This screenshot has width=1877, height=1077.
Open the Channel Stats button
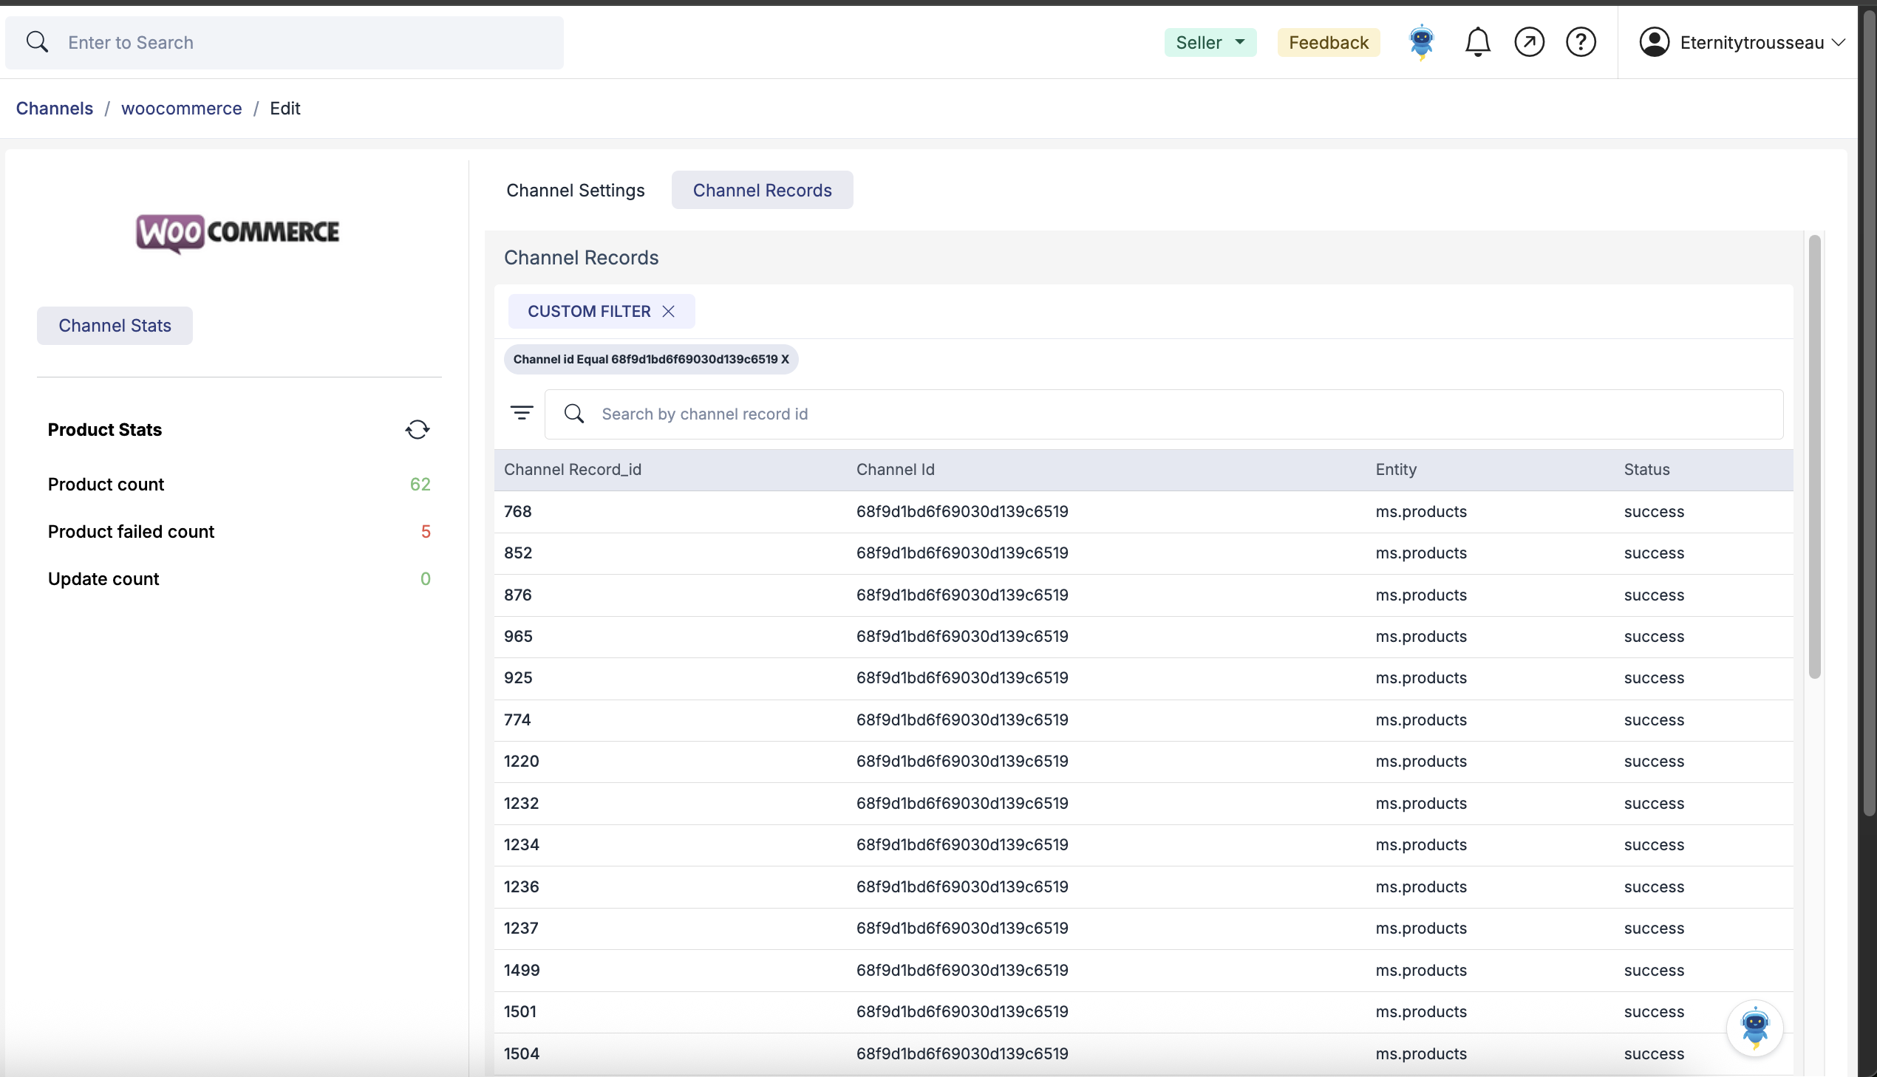pos(115,326)
